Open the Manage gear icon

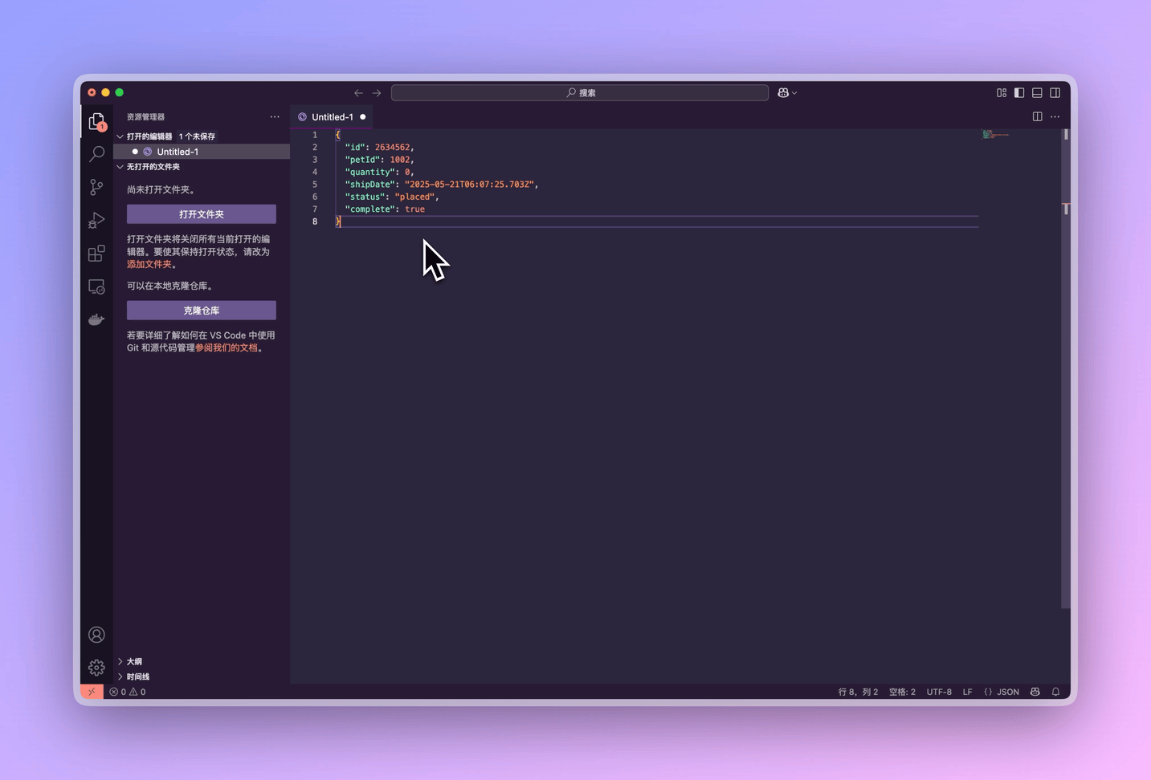[96, 668]
